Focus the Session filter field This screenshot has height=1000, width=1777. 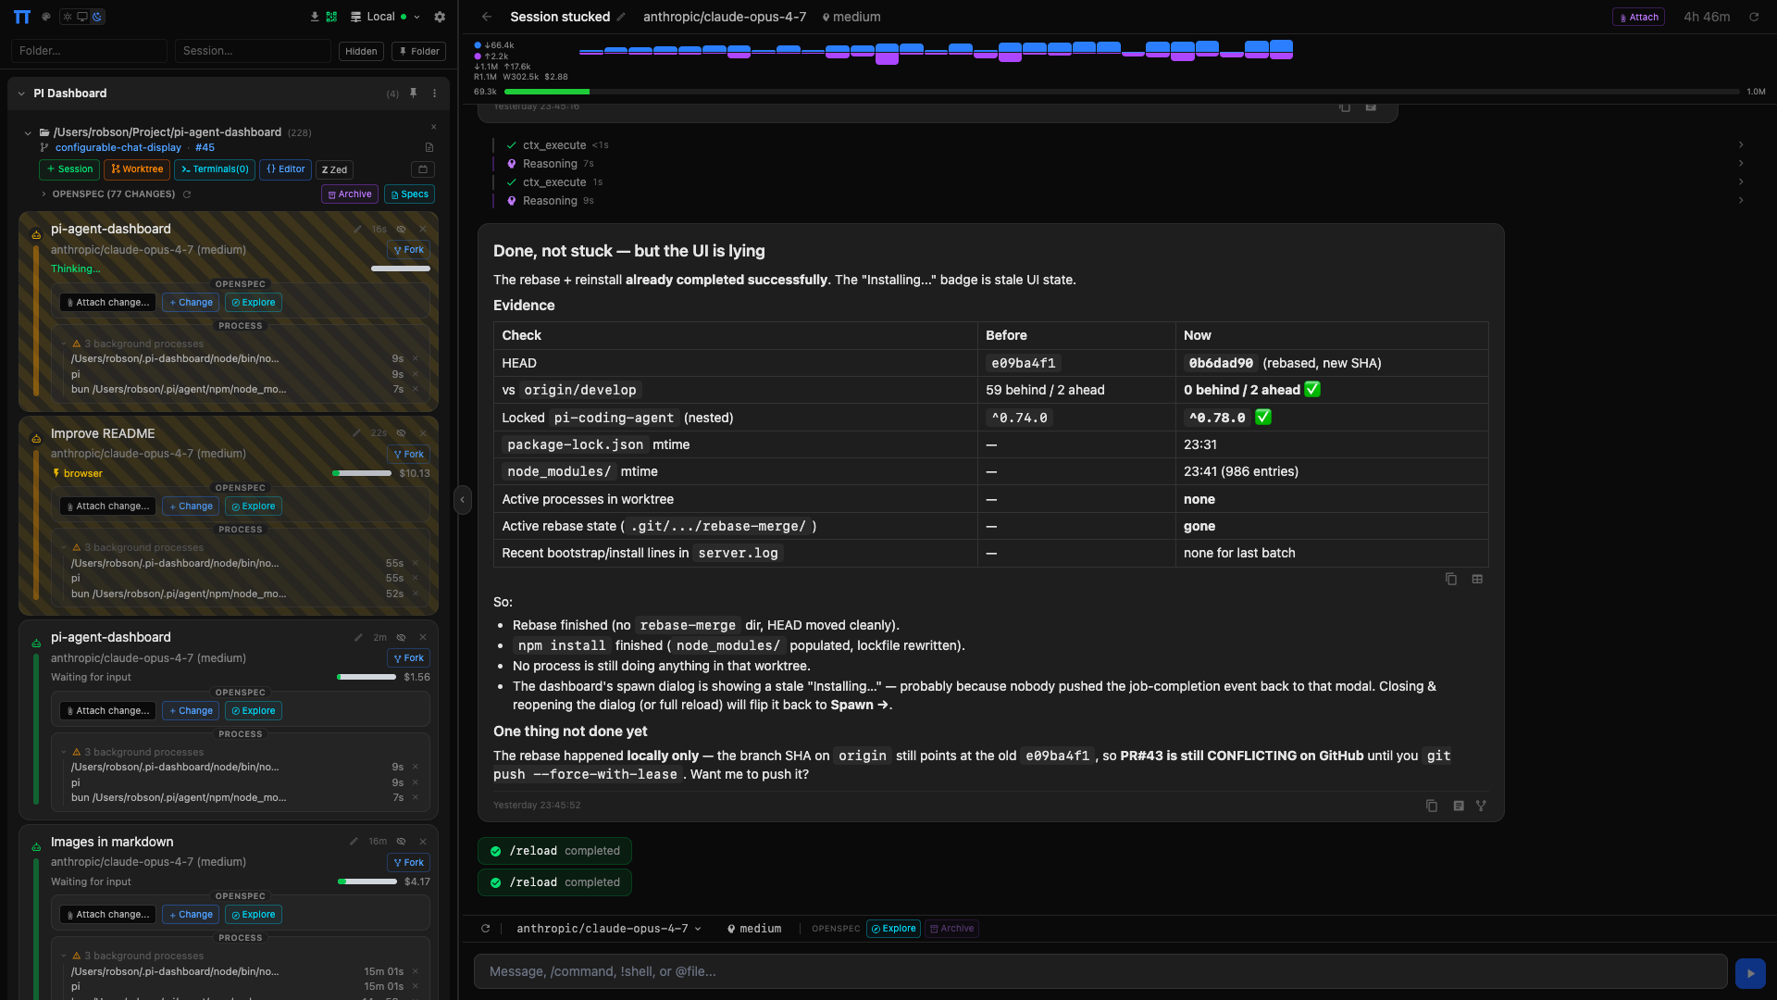(253, 51)
